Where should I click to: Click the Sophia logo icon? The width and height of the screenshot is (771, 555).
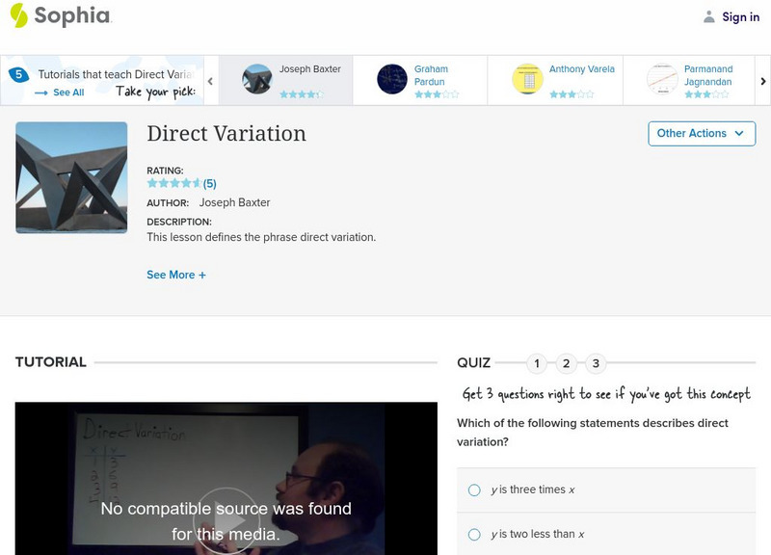click(x=19, y=15)
